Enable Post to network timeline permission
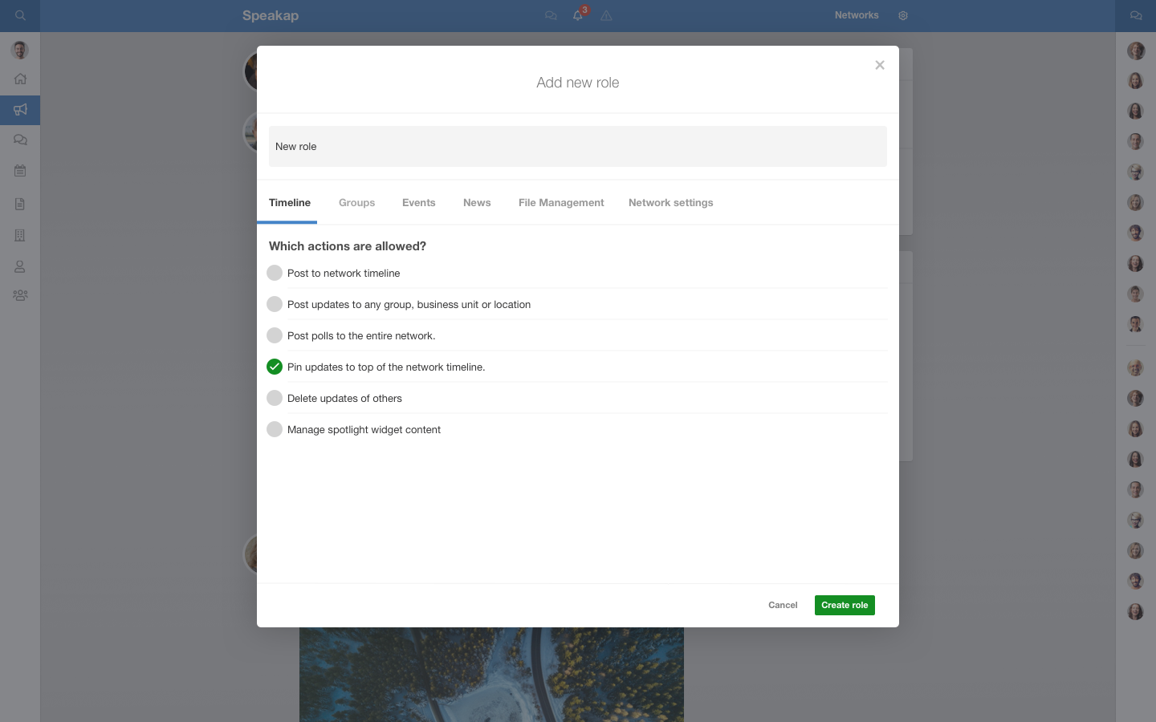1156x722 pixels. point(275,273)
